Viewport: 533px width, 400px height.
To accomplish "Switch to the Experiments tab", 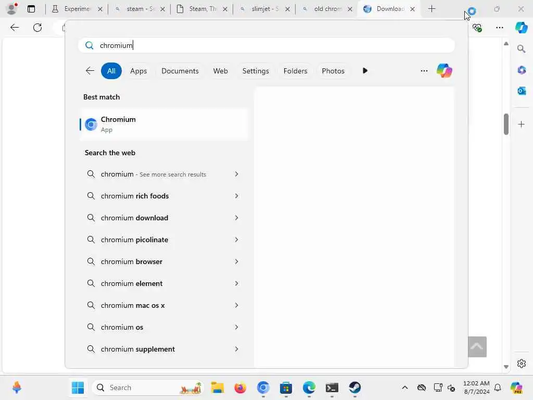I will point(77,9).
